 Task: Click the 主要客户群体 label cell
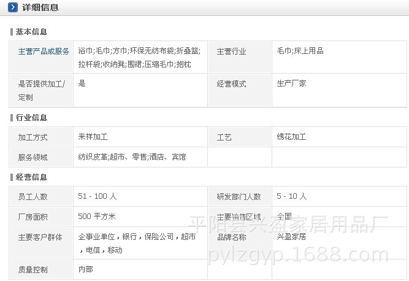click(40, 237)
